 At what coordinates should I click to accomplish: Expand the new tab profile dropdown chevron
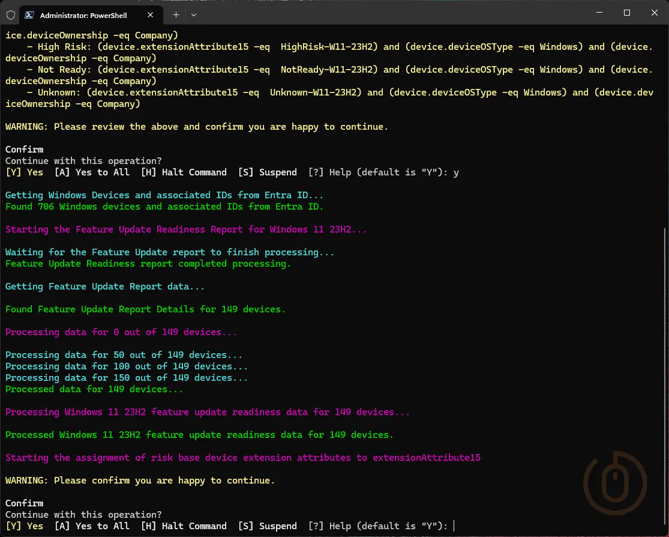pyautogui.click(x=194, y=14)
